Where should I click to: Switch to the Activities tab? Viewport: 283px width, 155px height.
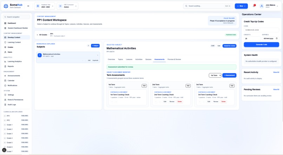pyautogui.click(x=139, y=59)
